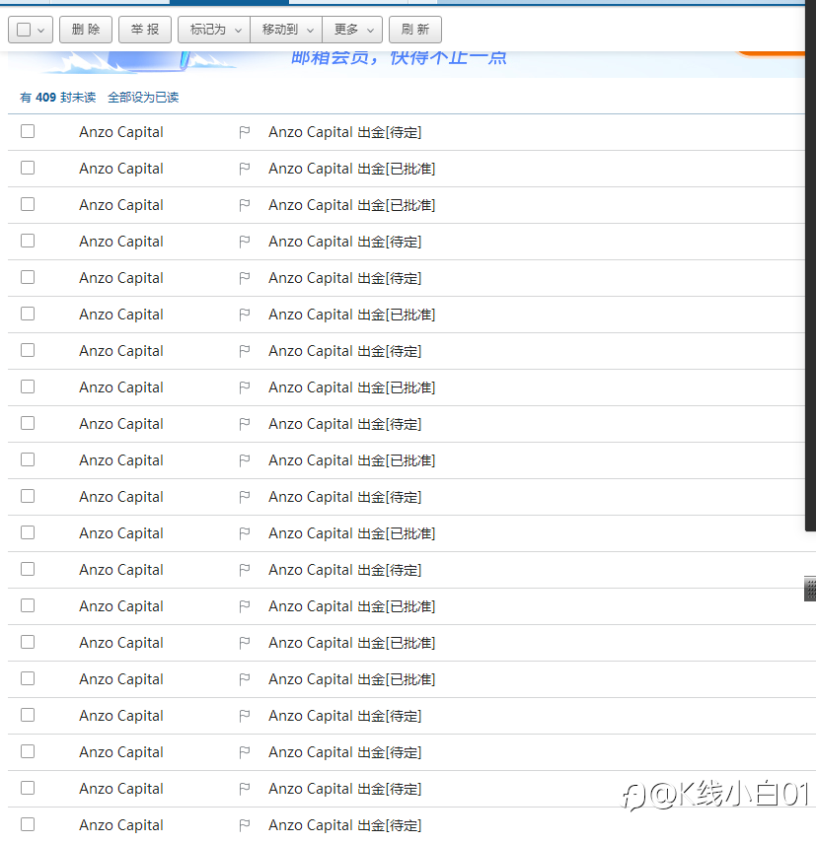Open the 移动到 dropdown
This screenshot has width=816, height=843.
tap(286, 30)
